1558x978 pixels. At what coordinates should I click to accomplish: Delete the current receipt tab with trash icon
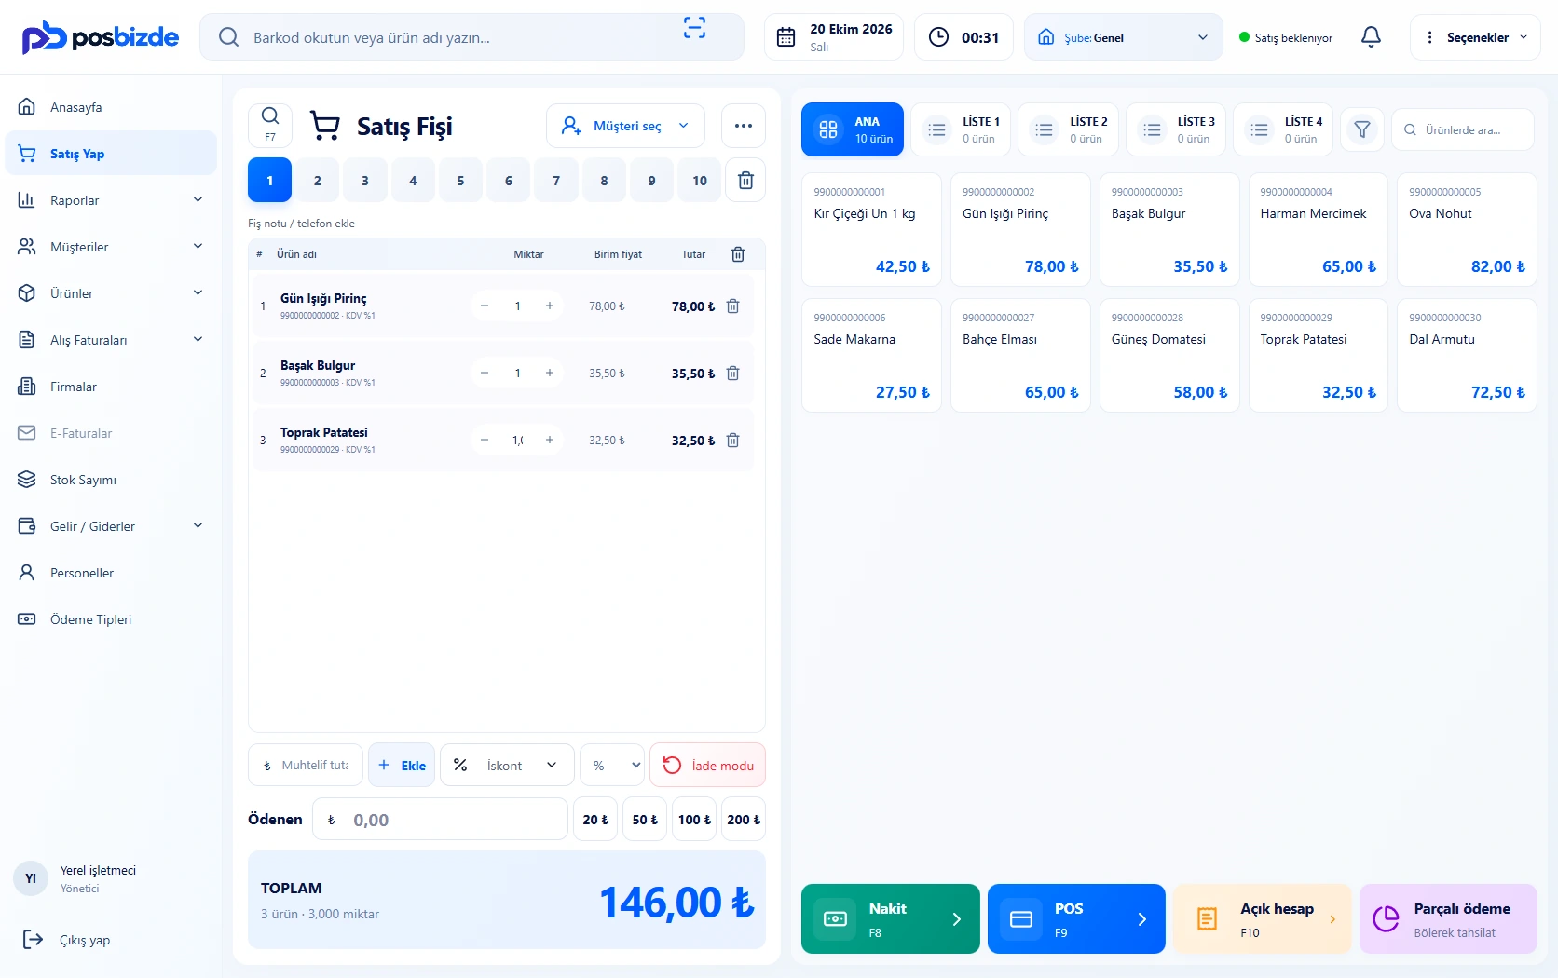coord(745,181)
